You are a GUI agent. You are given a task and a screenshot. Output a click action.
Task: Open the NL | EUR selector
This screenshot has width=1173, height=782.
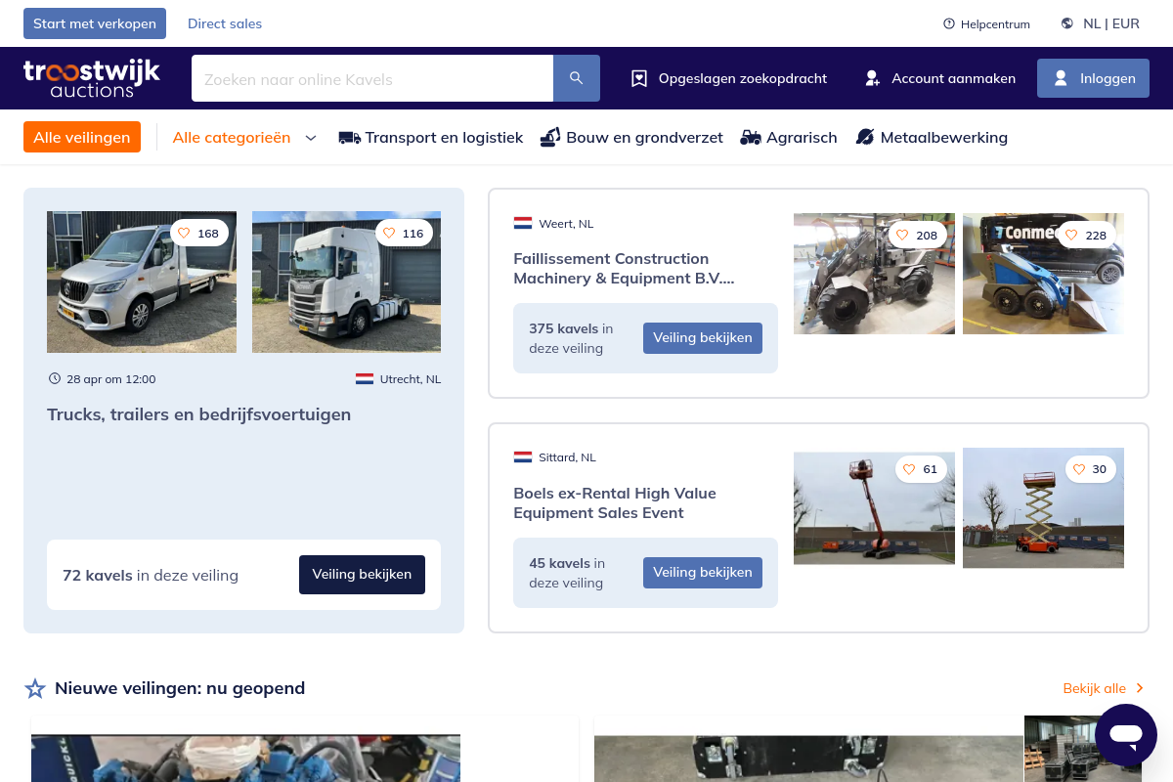[1108, 23]
